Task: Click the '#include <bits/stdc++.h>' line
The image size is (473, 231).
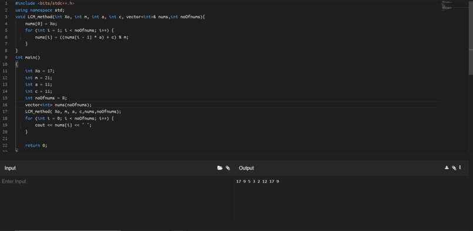Action: pos(45,4)
